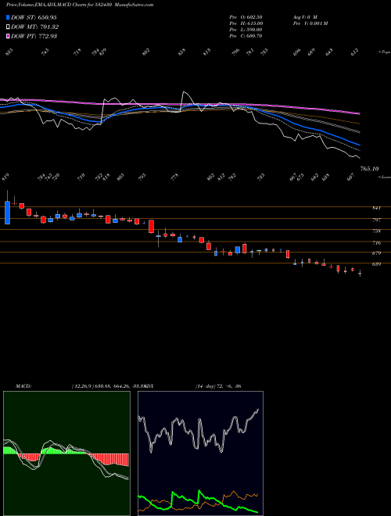Open the green MACD histogram panel

pyautogui.click(x=66, y=453)
